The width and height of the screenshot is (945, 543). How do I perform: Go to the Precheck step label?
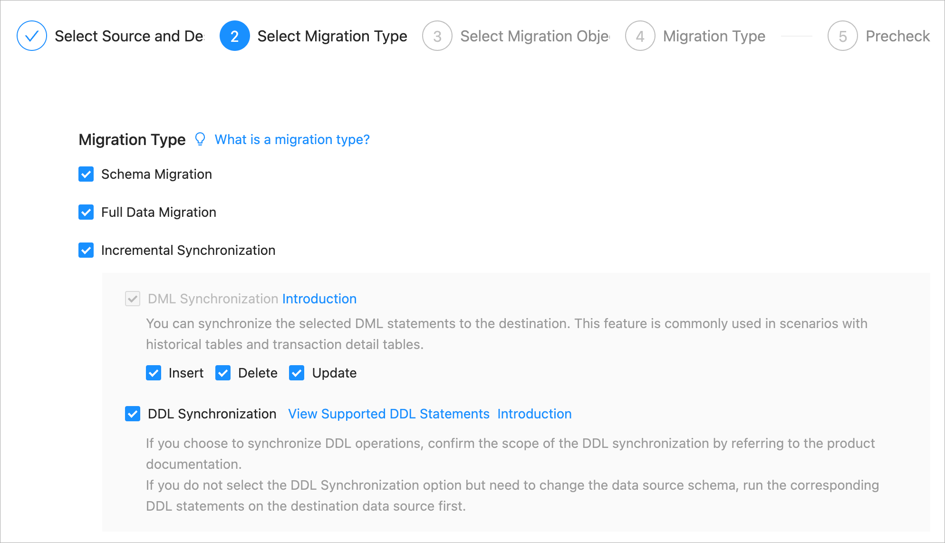click(x=897, y=36)
